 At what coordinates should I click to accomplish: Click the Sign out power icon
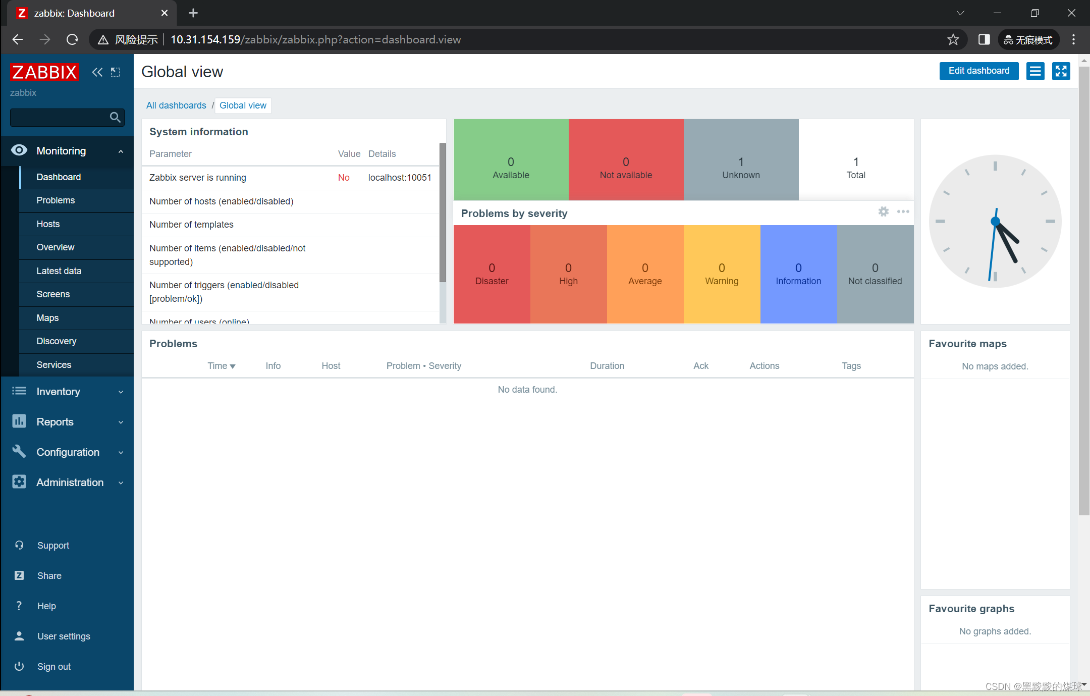pyautogui.click(x=19, y=666)
